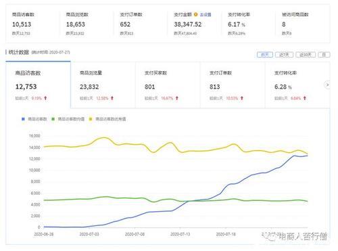Screen dimensions: 338x251
Task: Choose the 日 date option
Action: pyautogui.click(x=324, y=55)
